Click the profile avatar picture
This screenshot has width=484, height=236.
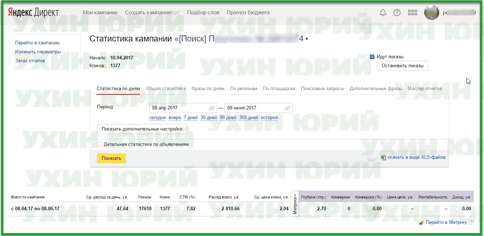[x=431, y=12]
